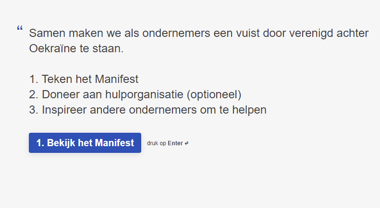Click the bold word "Enter" in the hint
Image resolution: width=380 pixels, height=208 pixels.
point(175,143)
